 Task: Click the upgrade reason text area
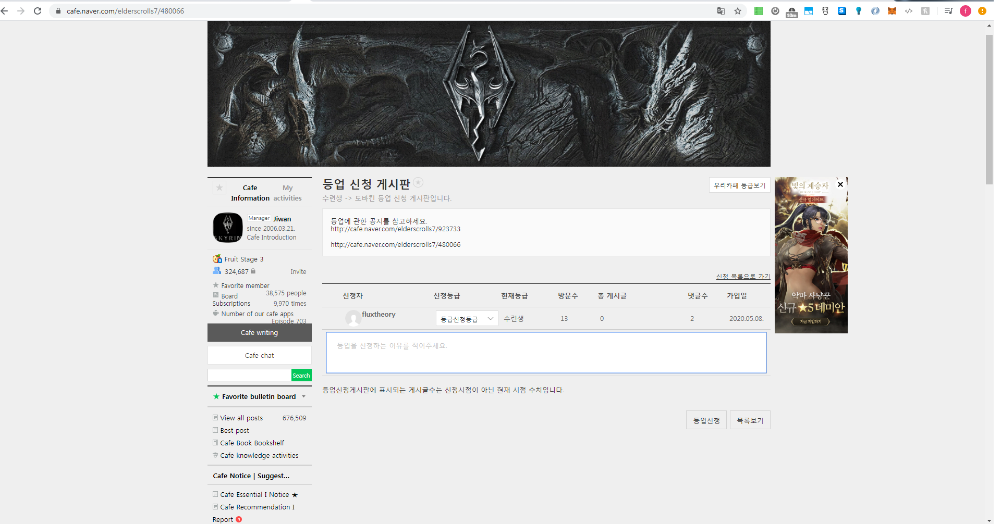pos(546,353)
